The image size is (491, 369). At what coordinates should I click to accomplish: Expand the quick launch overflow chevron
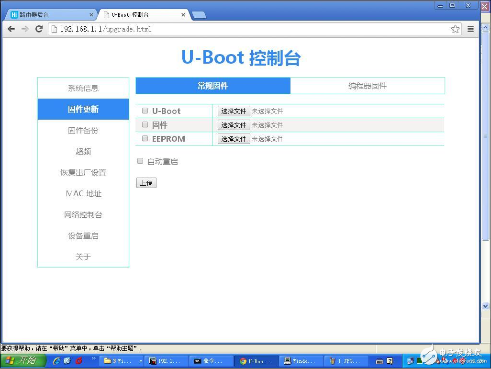point(94,359)
